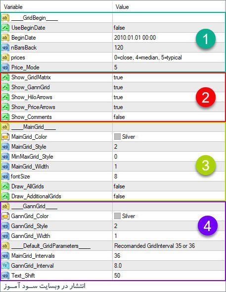This screenshot has width=226, height=292.
Task: Edit the MainGrid_Intervals value 36
Action: tap(117, 256)
